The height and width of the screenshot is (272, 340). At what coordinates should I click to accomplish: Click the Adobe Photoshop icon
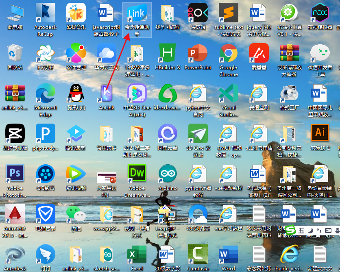tap(15, 174)
